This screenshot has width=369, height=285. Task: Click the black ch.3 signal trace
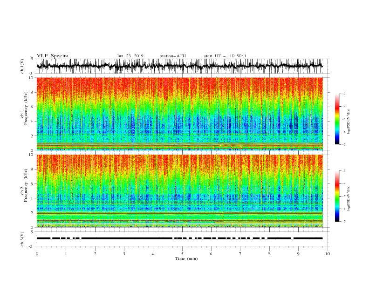[179, 238]
